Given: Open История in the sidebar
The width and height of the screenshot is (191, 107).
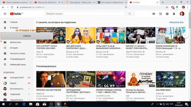Looking at the screenshot, I should coord(14,48).
